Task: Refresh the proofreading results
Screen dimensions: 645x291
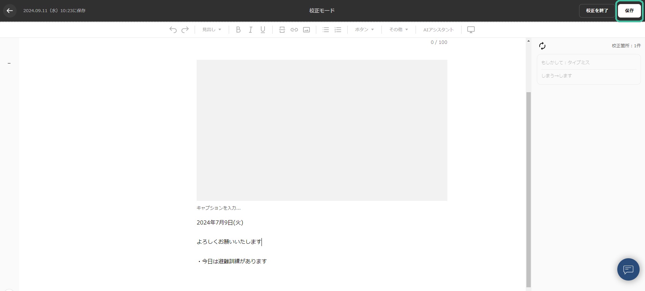Action: [542, 46]
